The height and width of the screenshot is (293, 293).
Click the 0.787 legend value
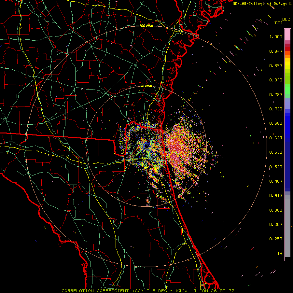tap(276, 94)
